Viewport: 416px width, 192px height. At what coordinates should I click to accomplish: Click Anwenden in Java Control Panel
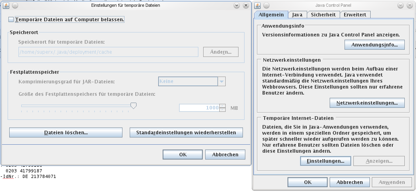(392, 182)
